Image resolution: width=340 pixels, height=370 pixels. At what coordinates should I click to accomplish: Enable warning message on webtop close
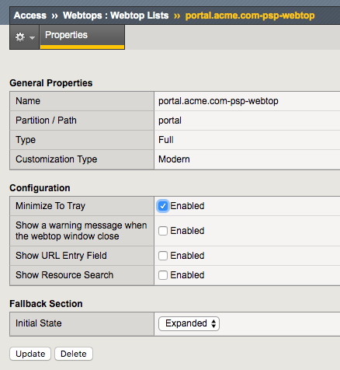coord(163,231)
